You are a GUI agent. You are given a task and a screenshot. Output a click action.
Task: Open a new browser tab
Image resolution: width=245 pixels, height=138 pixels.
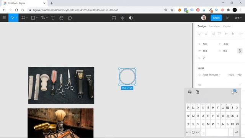pos(52,3)
